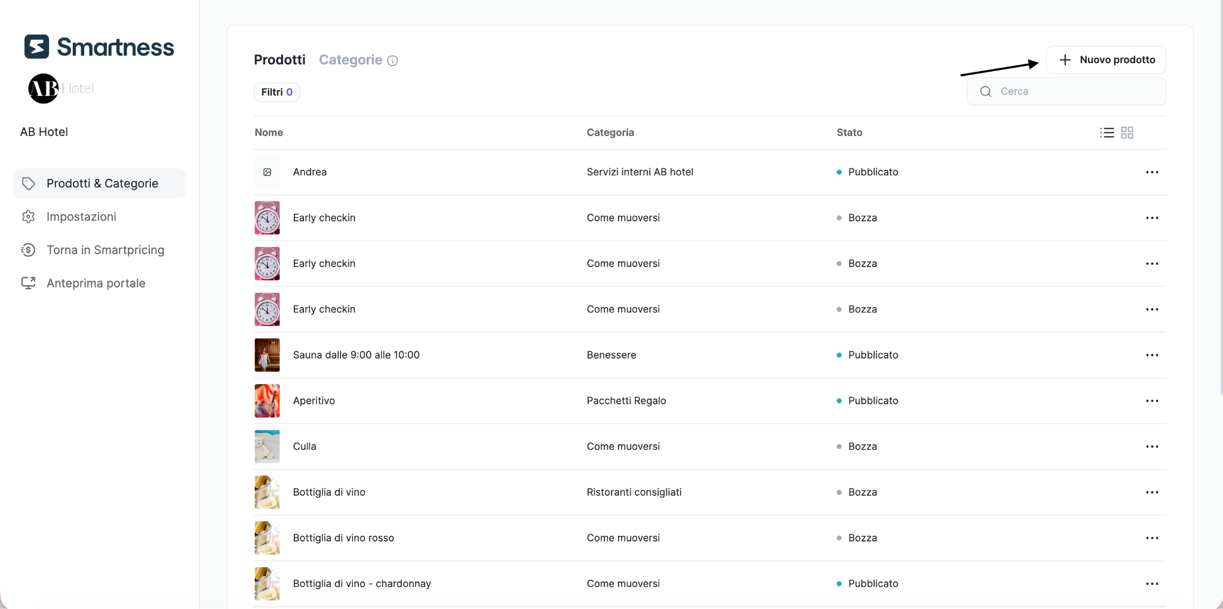Open the Aperitivo product
The width and height of the screenshot is (1223, 609).
pyautogui.click(x=314, y=401)
